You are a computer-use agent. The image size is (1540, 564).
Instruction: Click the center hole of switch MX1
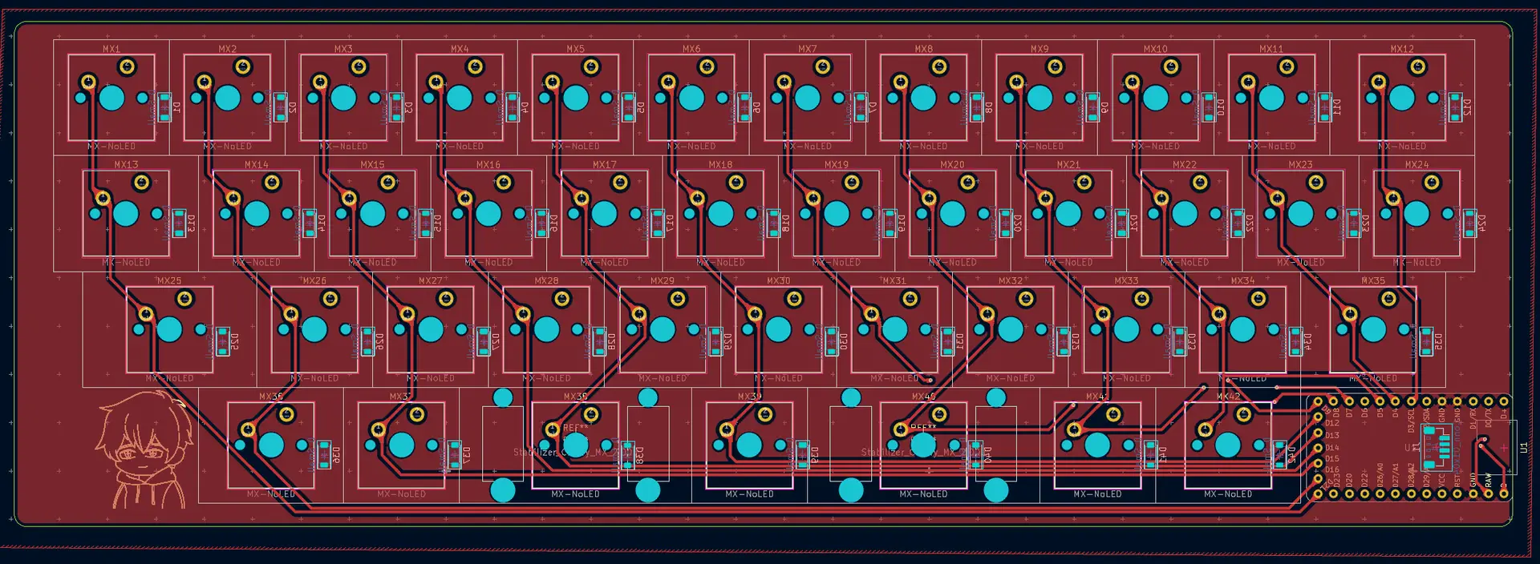[x=111, y=98]
